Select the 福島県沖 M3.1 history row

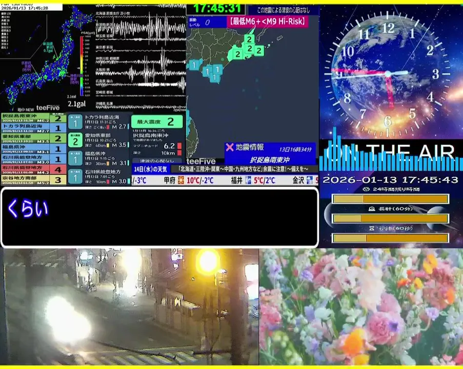[33, 149]
